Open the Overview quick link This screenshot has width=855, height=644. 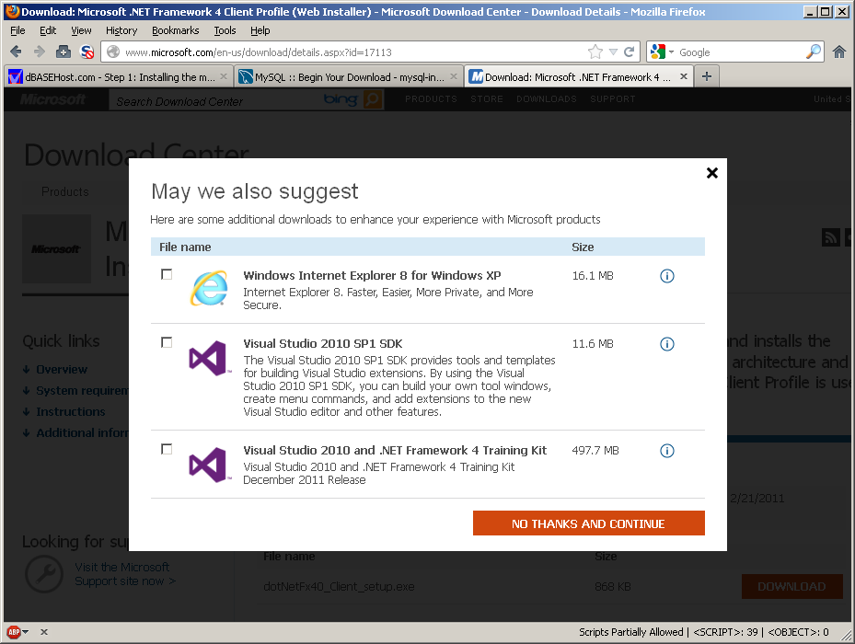(62, 369)
